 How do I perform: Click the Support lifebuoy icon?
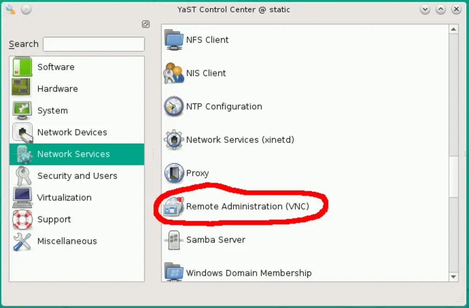[x=22, y=220]
